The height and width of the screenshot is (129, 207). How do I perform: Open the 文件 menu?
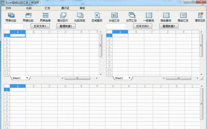pos(8,8)
